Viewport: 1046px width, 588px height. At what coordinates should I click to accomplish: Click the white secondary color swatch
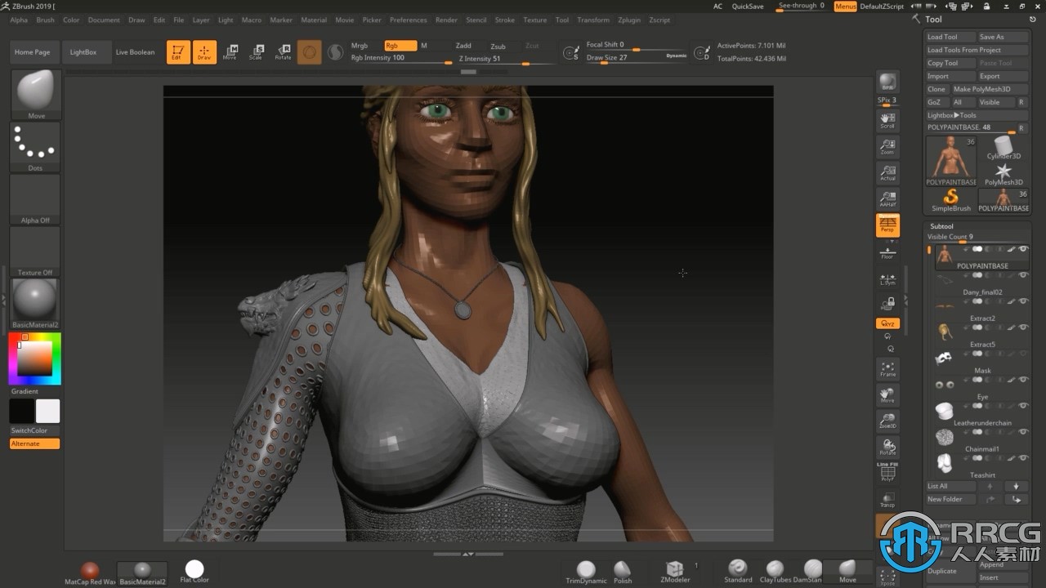pyautogui.click(x=48, y=411)
